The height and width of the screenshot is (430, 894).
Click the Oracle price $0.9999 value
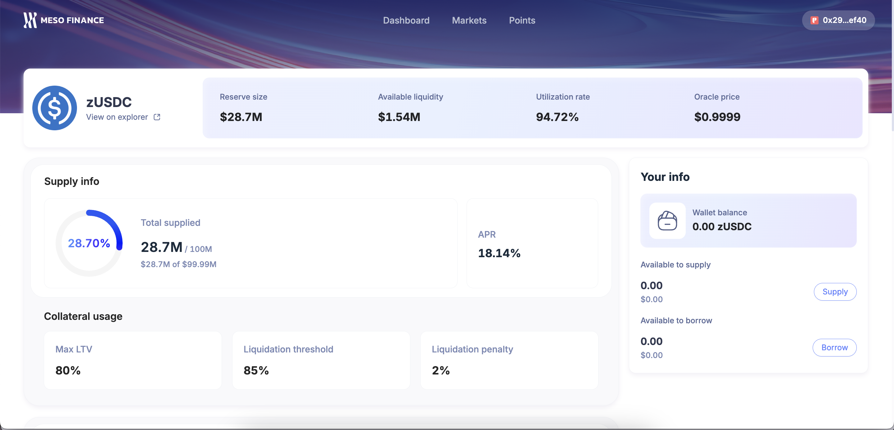pos(717,117)
